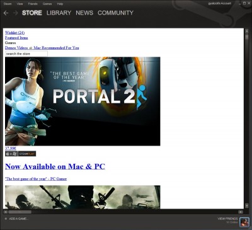252x230 pixels.
Task: Open the Featured Items link
Action: (x=16, y=38)
